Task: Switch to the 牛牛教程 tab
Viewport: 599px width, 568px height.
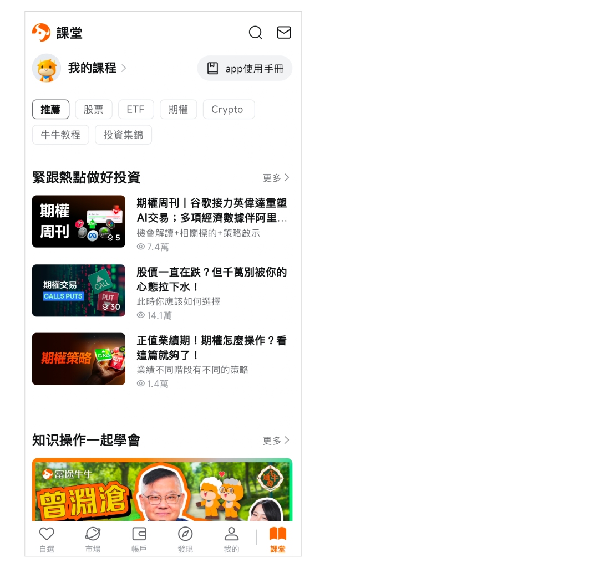Action: tap(60, 135)
